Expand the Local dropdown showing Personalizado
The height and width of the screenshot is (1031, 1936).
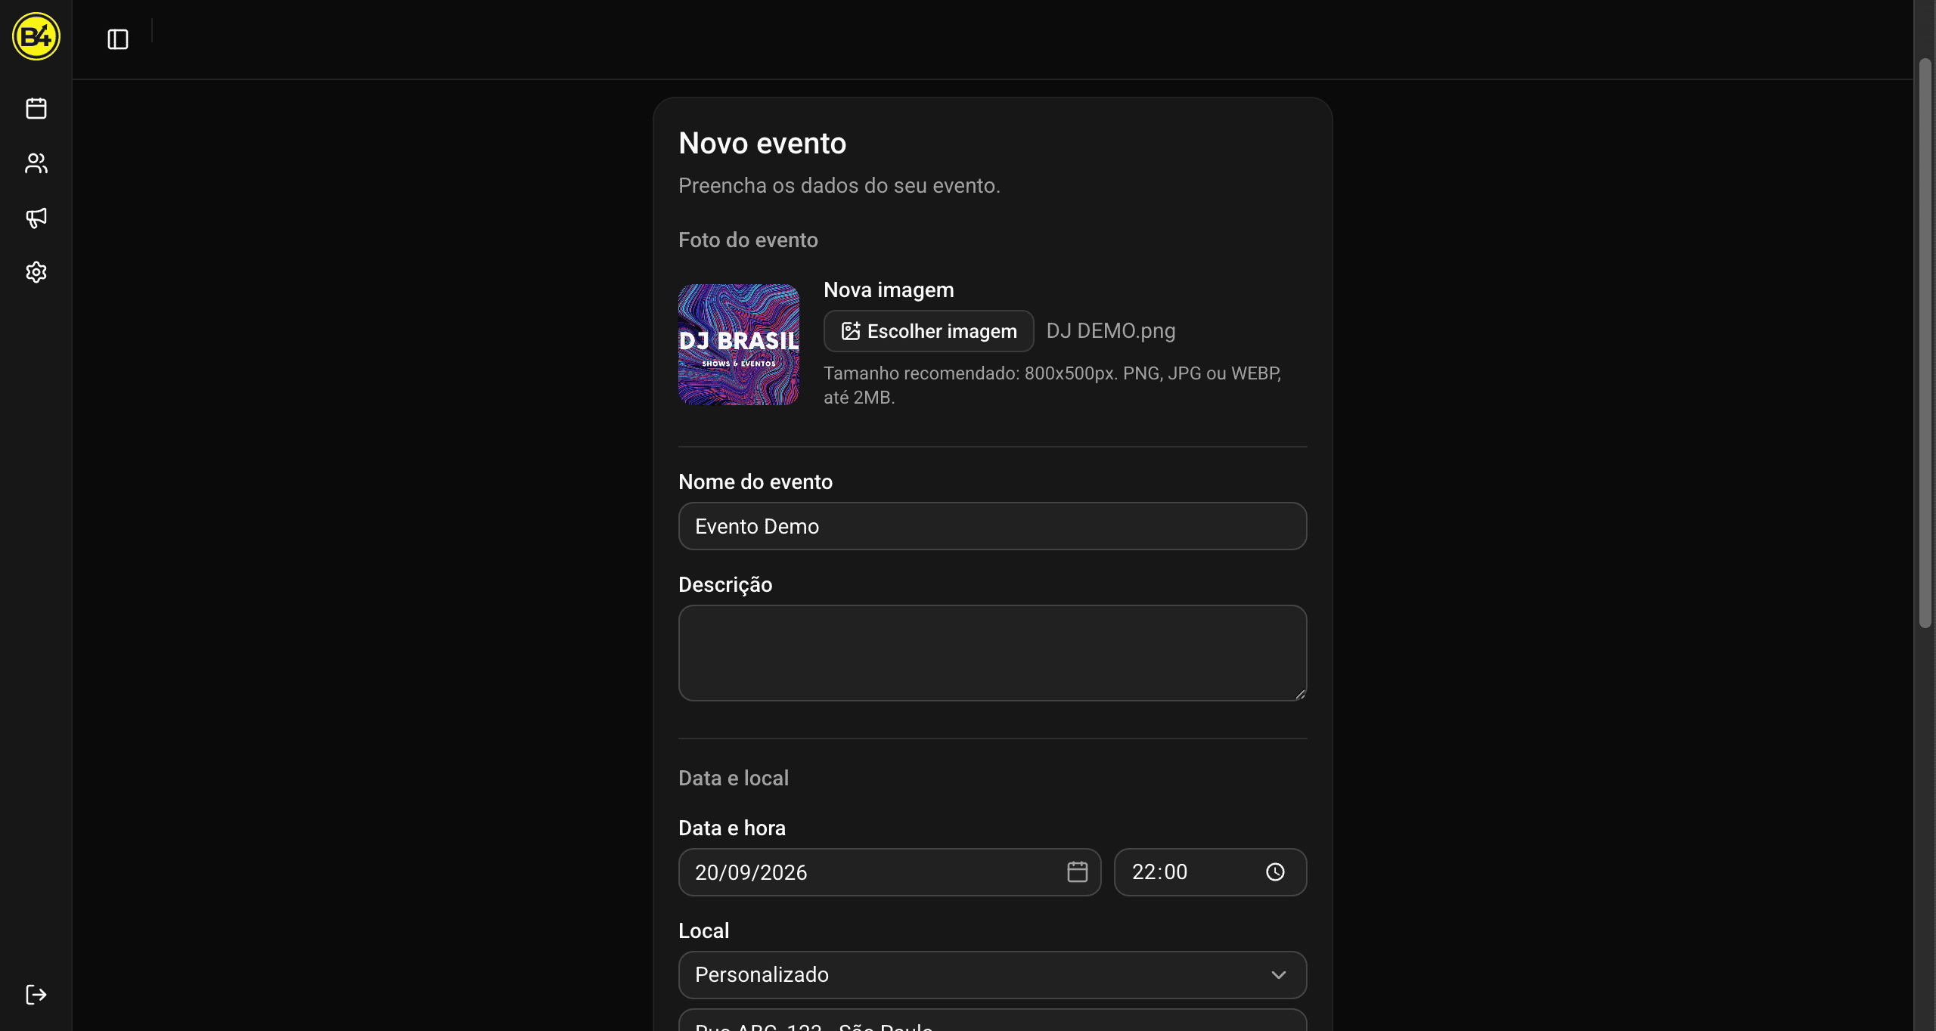pyautogui.click(x=992, y=975)
